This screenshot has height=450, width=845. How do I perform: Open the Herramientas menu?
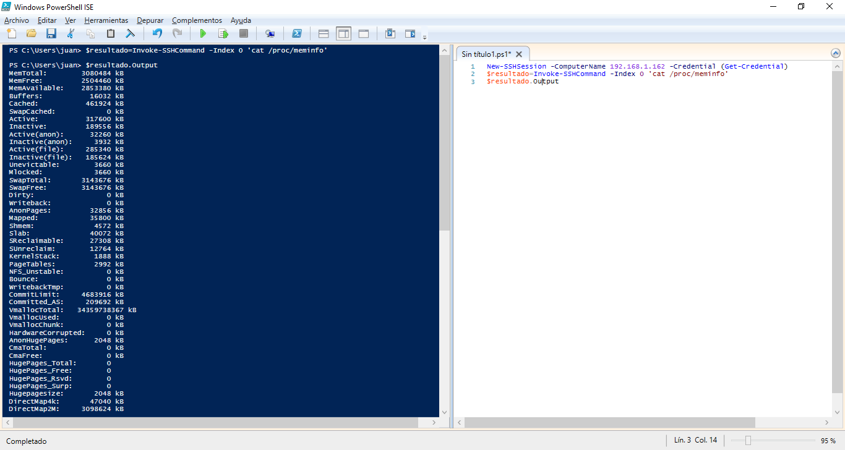(106, 20)
